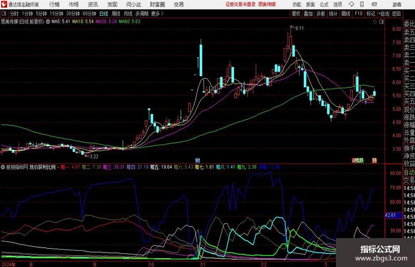Expand sub-chart indicator dropdown circle
This screenshot has width=415, height=267.
(3, 167)
